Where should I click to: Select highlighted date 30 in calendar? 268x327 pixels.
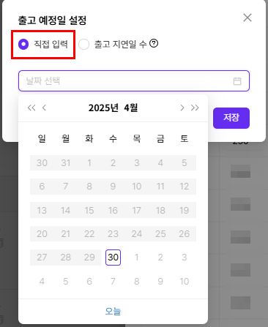(113, 258)
